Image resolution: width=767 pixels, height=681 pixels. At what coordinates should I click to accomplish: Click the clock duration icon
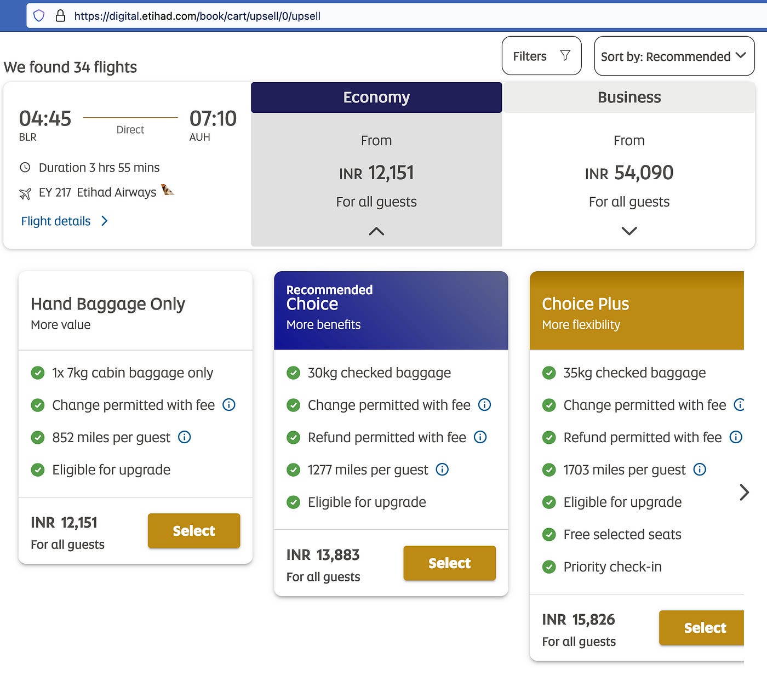(x=25, y=168)
